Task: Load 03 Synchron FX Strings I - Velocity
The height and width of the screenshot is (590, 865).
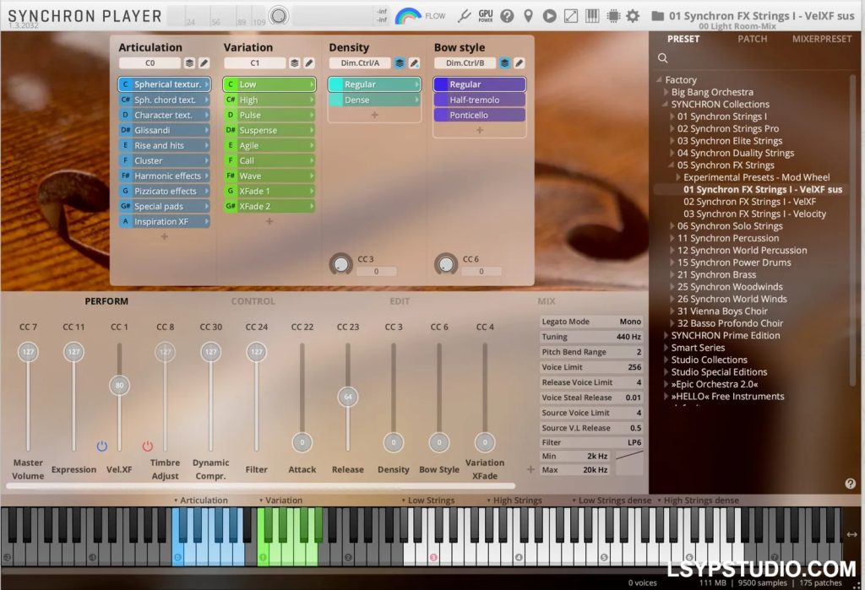Action: click(754, 214)
